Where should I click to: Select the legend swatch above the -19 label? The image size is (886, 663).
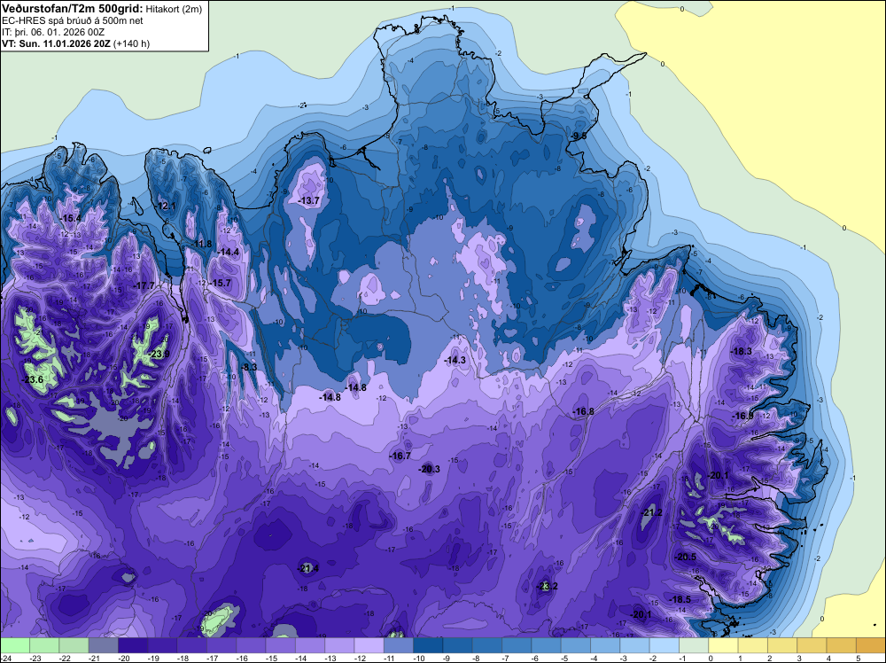pos(162,645)
